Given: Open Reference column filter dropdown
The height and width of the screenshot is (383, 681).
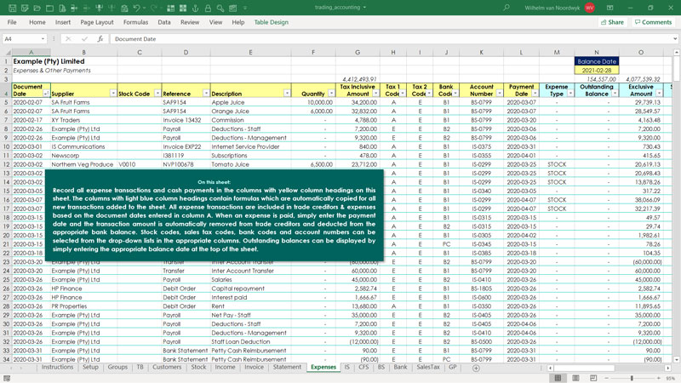Looking at the screenshot, I should [206, 94].
